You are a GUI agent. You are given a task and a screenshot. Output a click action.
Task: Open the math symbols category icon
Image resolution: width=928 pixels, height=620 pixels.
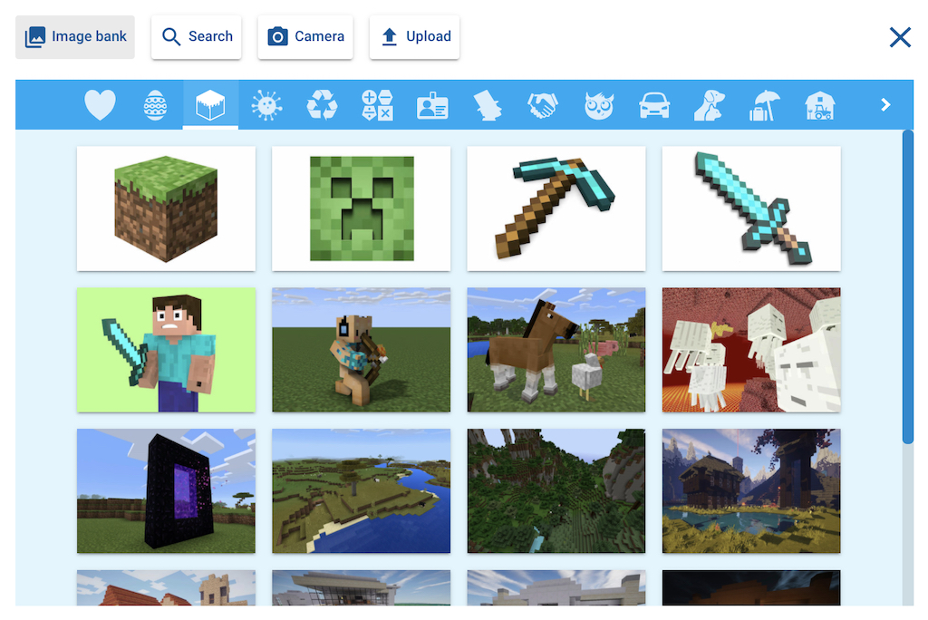[x=377, y=105]
